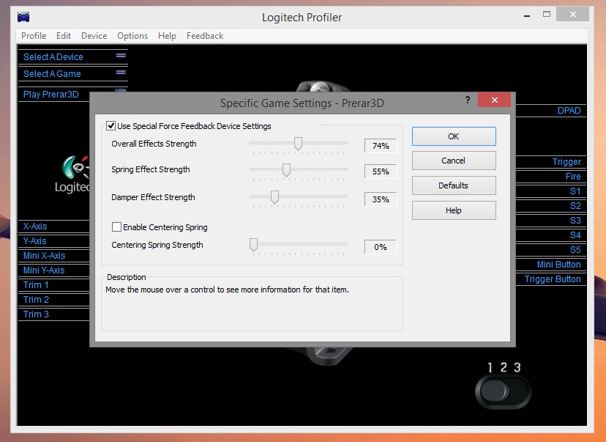Toggle the 1 2 3 mode switch
Screen dimensions: 606x442
[x=504, y=391]
